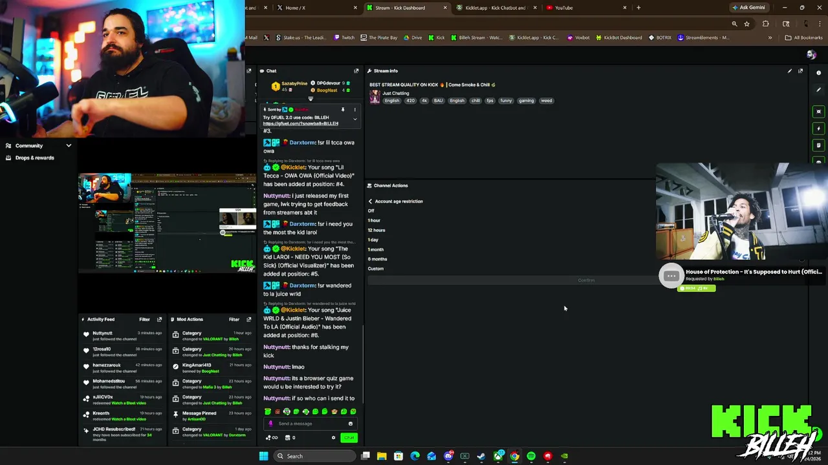Open pinned message three-dot menu
This screenshot has width=828, height=465.
click(354, 110)
